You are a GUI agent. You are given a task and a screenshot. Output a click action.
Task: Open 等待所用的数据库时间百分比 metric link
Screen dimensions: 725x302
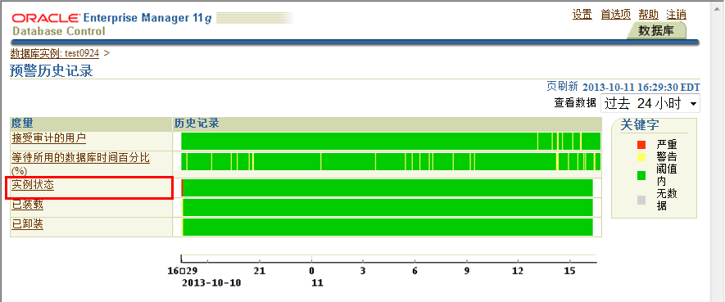coord(80,158)
